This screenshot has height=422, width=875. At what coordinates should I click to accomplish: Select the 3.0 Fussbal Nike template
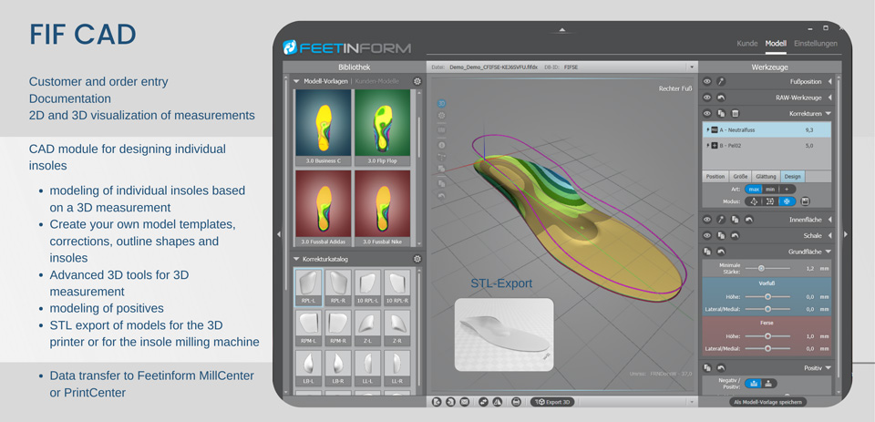[382, 208]
